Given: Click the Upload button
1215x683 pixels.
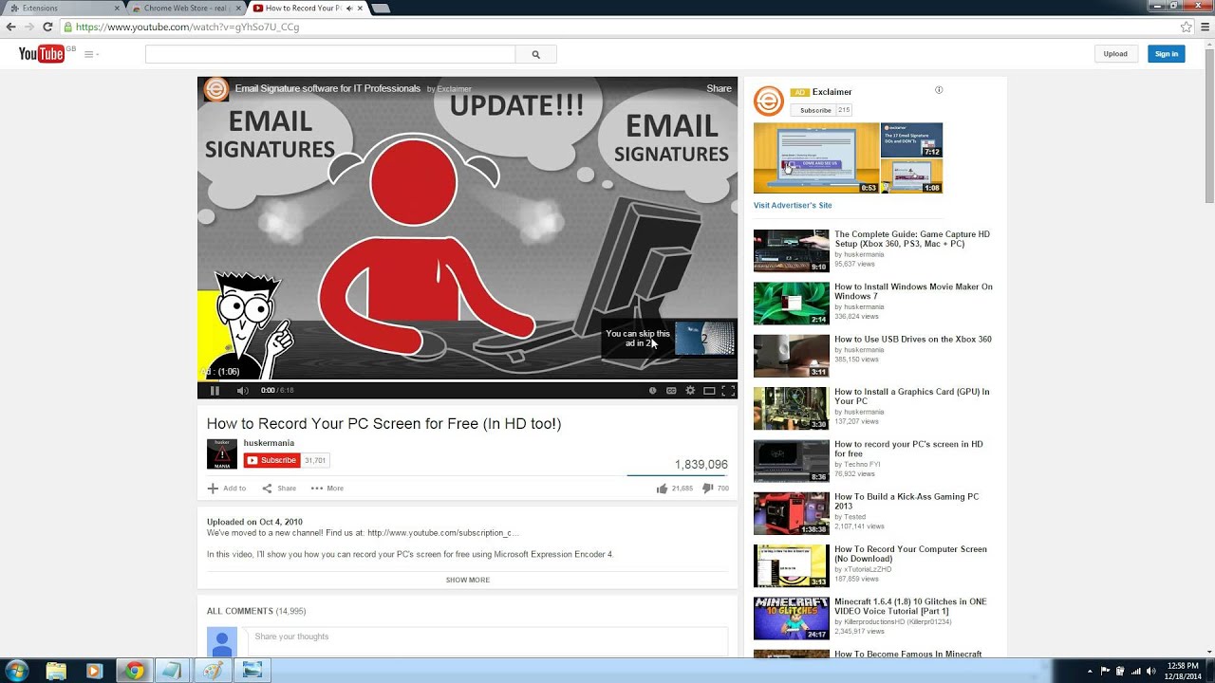Looking at the screenshot, I should click(1115, 54).
